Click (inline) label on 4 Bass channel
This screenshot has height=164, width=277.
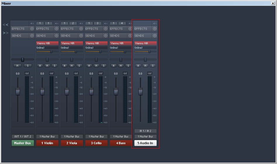(114, 48)
